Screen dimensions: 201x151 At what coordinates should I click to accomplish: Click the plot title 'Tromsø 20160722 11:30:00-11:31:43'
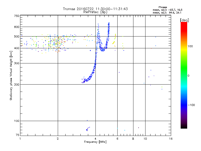95,9
